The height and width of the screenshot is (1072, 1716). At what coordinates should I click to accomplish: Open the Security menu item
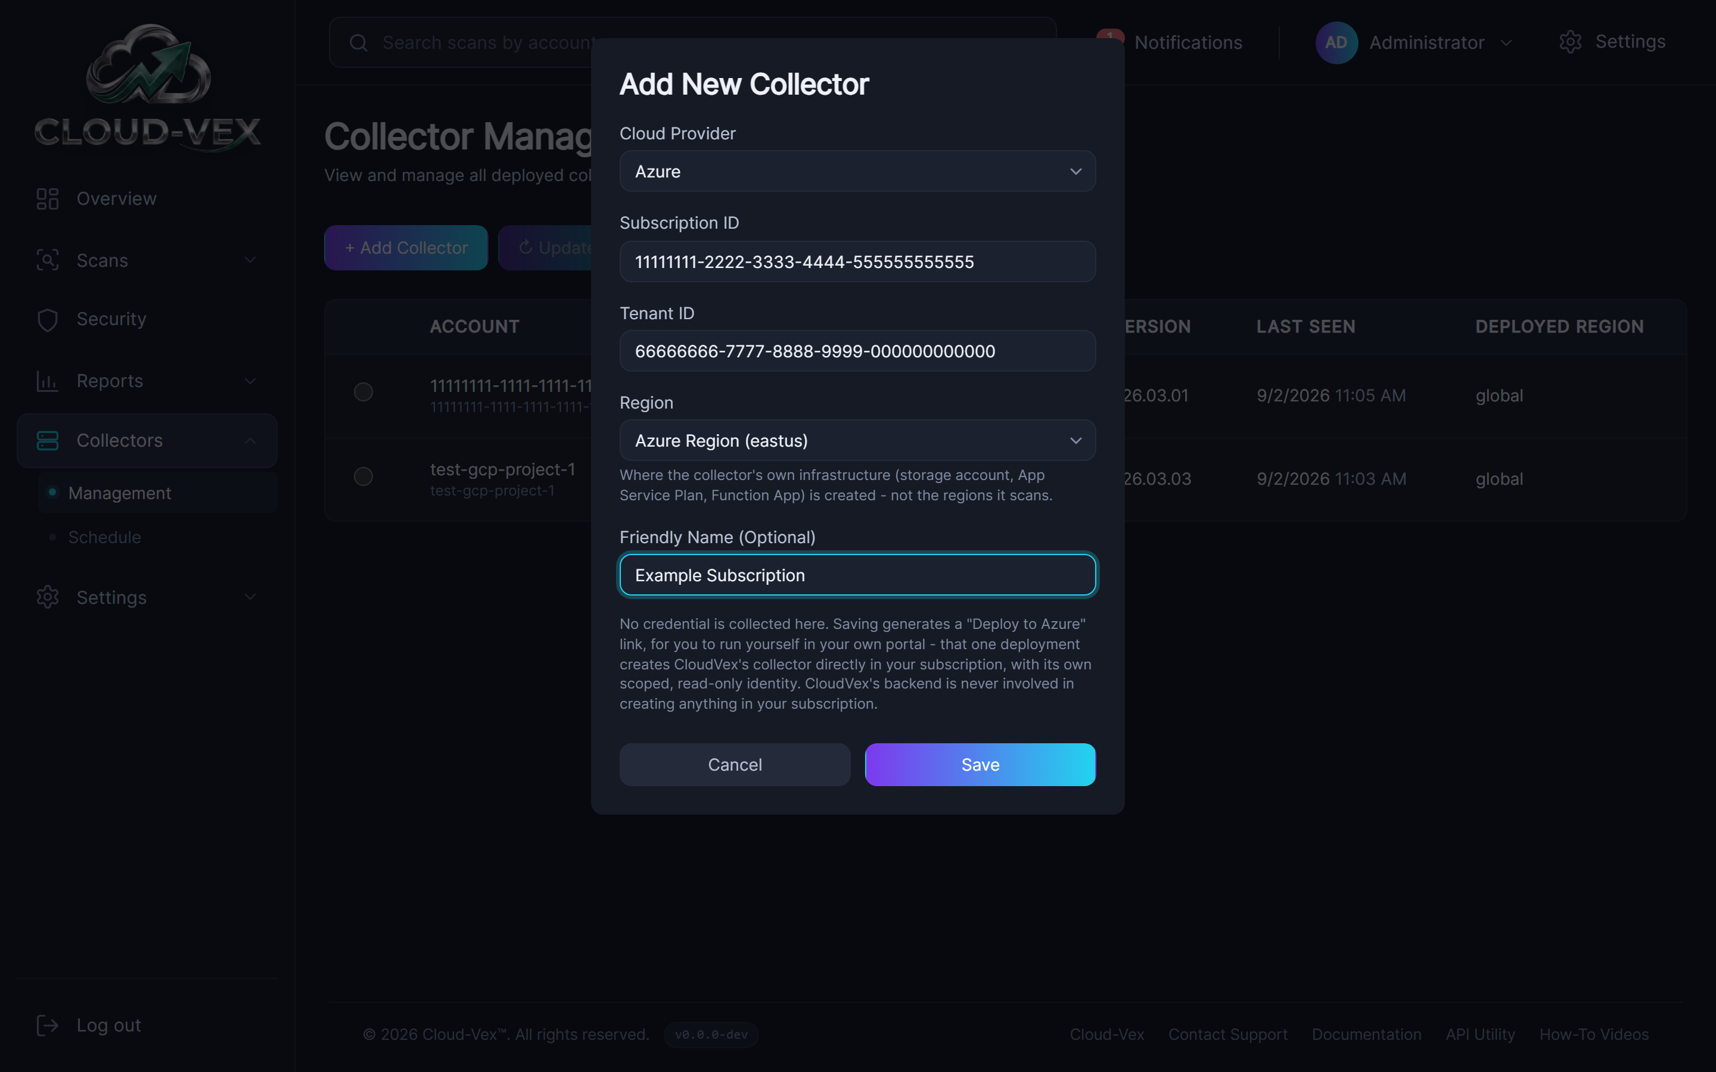point(147,319)
